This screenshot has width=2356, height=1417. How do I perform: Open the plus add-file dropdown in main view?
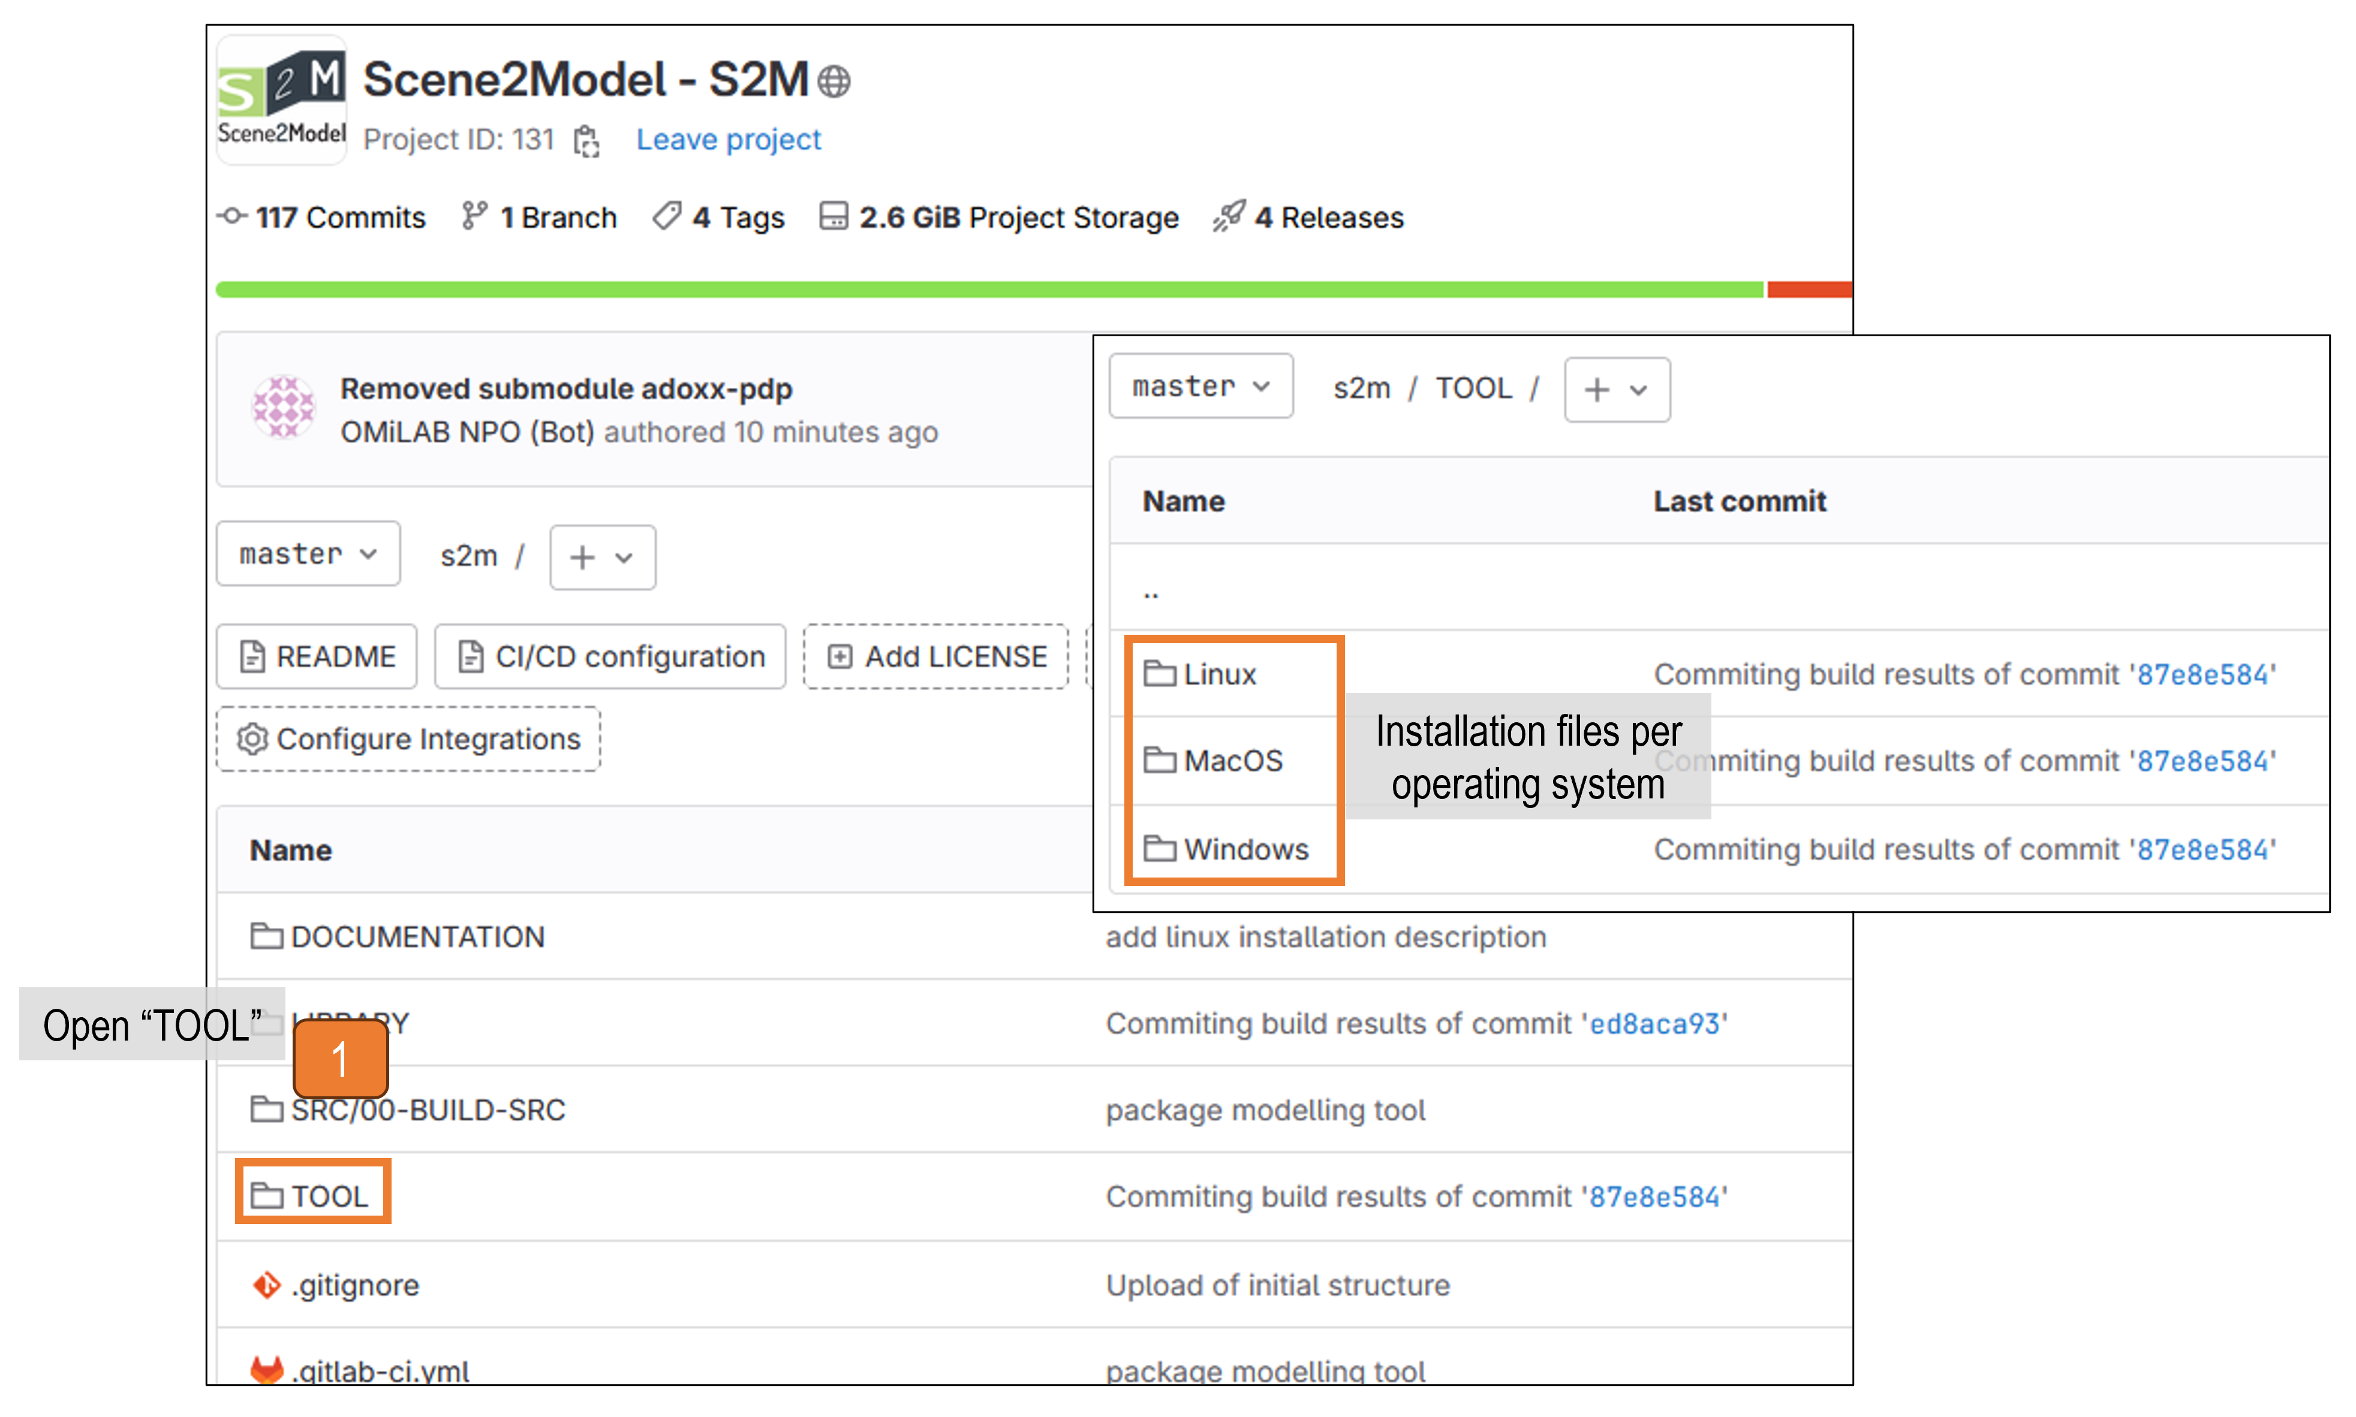coord(603,557)
